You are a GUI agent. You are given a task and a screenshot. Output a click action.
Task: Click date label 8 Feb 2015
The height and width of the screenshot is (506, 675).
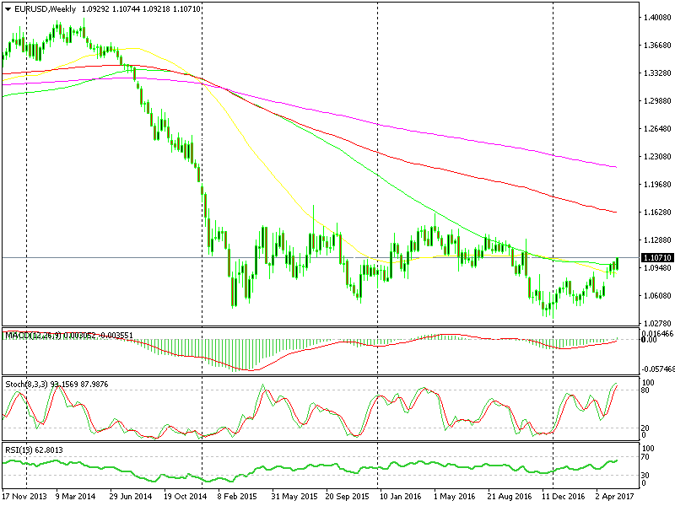237,497
